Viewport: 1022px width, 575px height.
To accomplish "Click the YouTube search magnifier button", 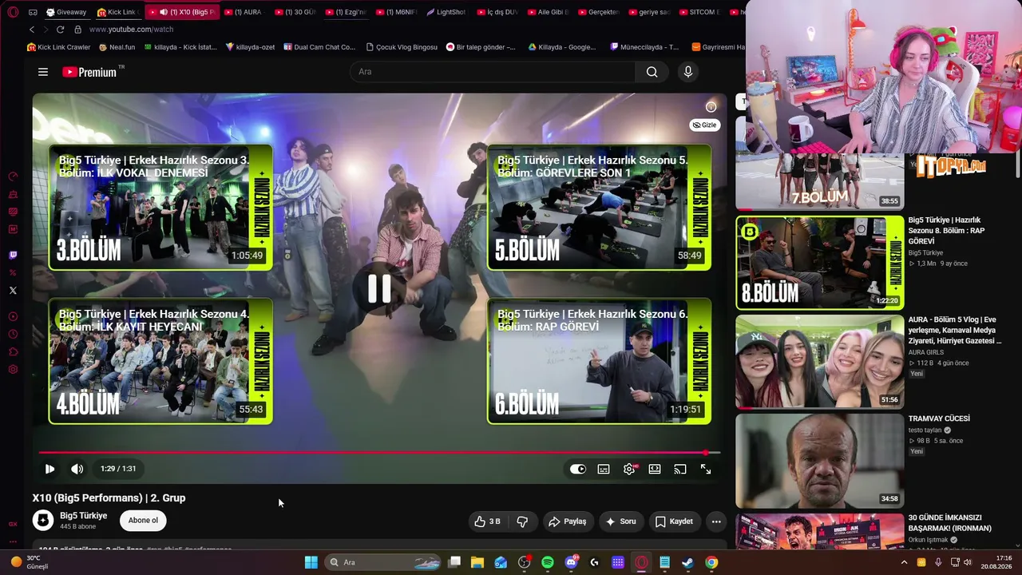I will click(x=652, y=72).
